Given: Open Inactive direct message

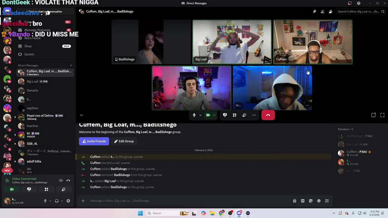Looking at the screenshot, I should (45, 126).
